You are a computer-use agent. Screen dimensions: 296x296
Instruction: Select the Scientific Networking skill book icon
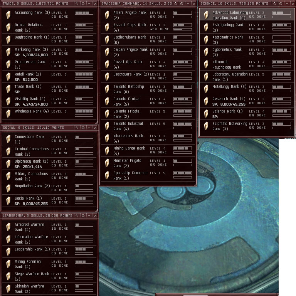click(206, 126)
